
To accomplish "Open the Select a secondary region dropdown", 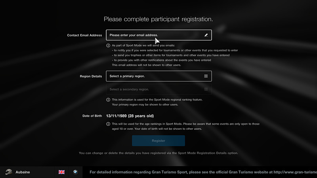I will 159,89.
